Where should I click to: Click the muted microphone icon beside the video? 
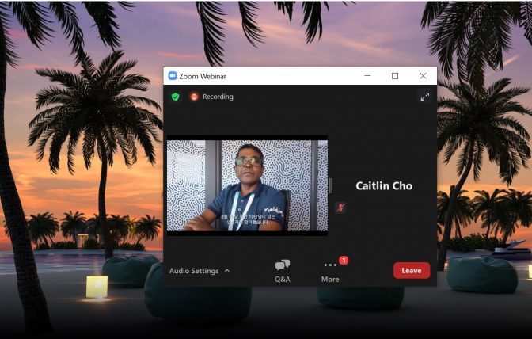[x=340, y=208]
